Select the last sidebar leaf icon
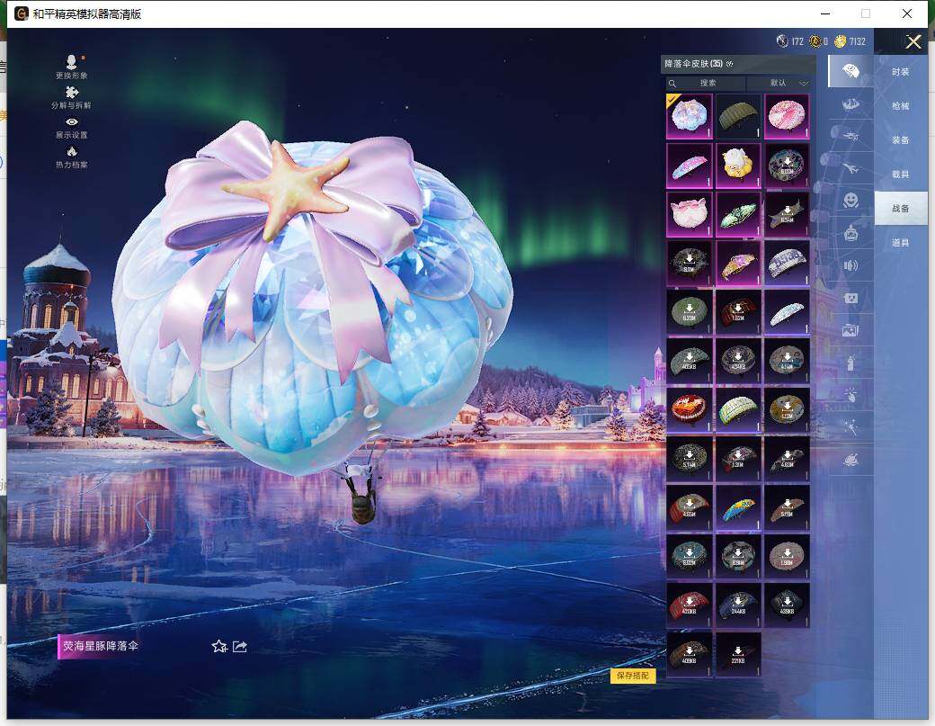 coord(850,460)
